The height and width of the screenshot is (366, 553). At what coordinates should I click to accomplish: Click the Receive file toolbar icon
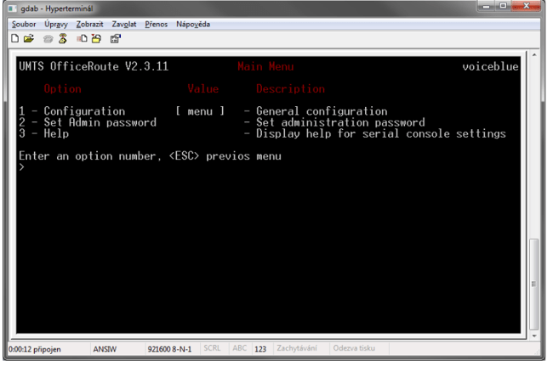tap(96, 38)
